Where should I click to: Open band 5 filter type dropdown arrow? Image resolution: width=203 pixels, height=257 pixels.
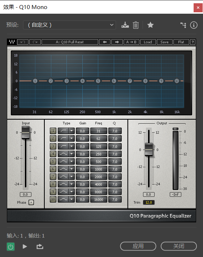pos(72,161)
